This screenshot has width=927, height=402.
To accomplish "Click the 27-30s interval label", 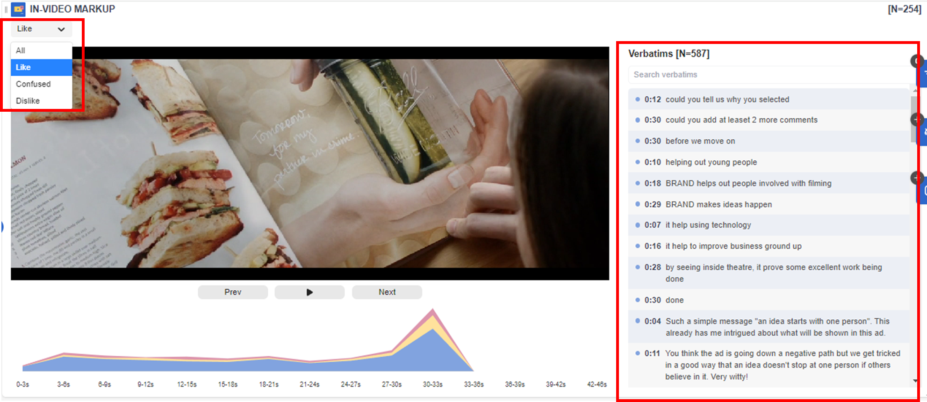I will point(392,384).
